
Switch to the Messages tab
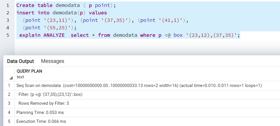52,61
